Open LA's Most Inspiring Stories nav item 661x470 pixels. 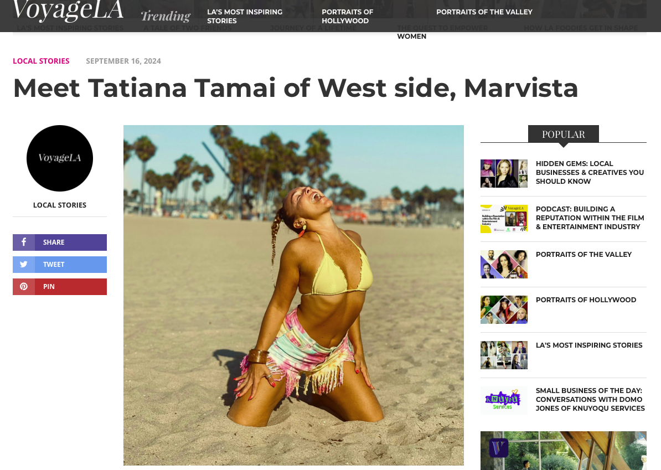pyautogui.click(x=245, y=16)
